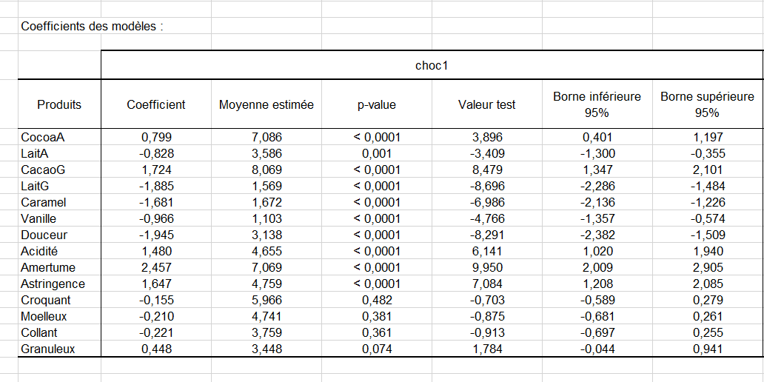The image size is (764, 382).
Task: Select the 'Coefficients des modèles :' title cell
Action: 92,26
